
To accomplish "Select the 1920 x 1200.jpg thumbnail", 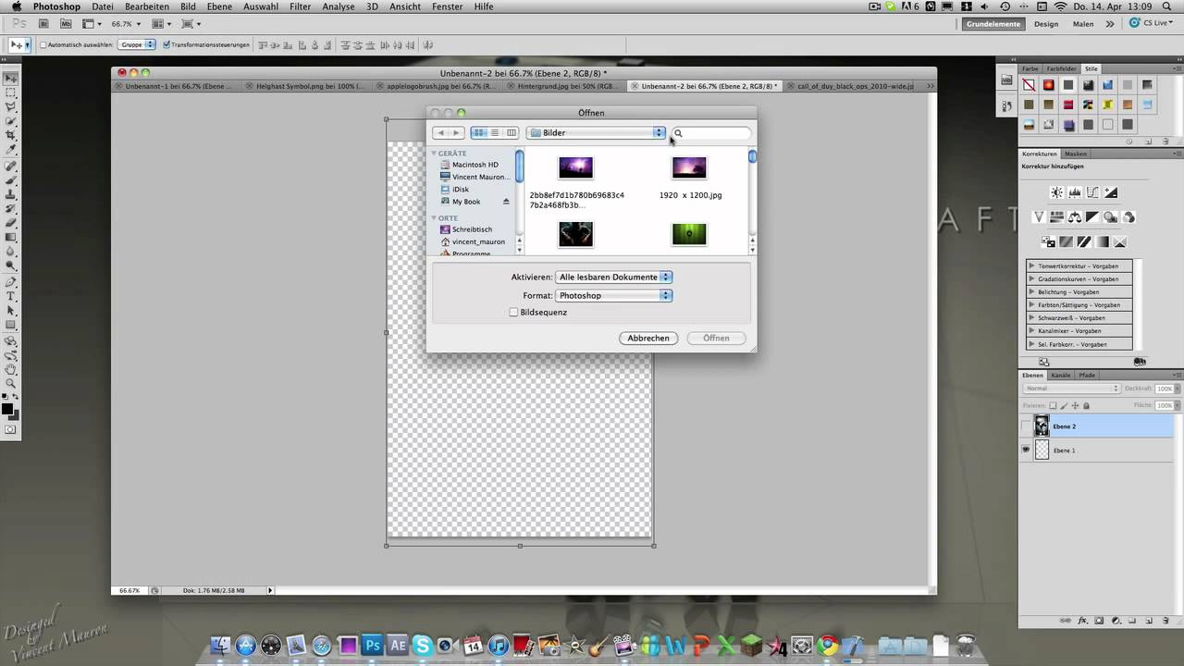I will point(689,168).
